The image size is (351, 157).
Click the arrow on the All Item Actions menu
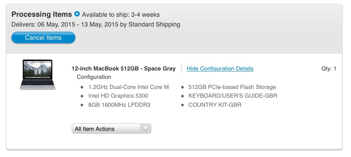pos(146,129)
